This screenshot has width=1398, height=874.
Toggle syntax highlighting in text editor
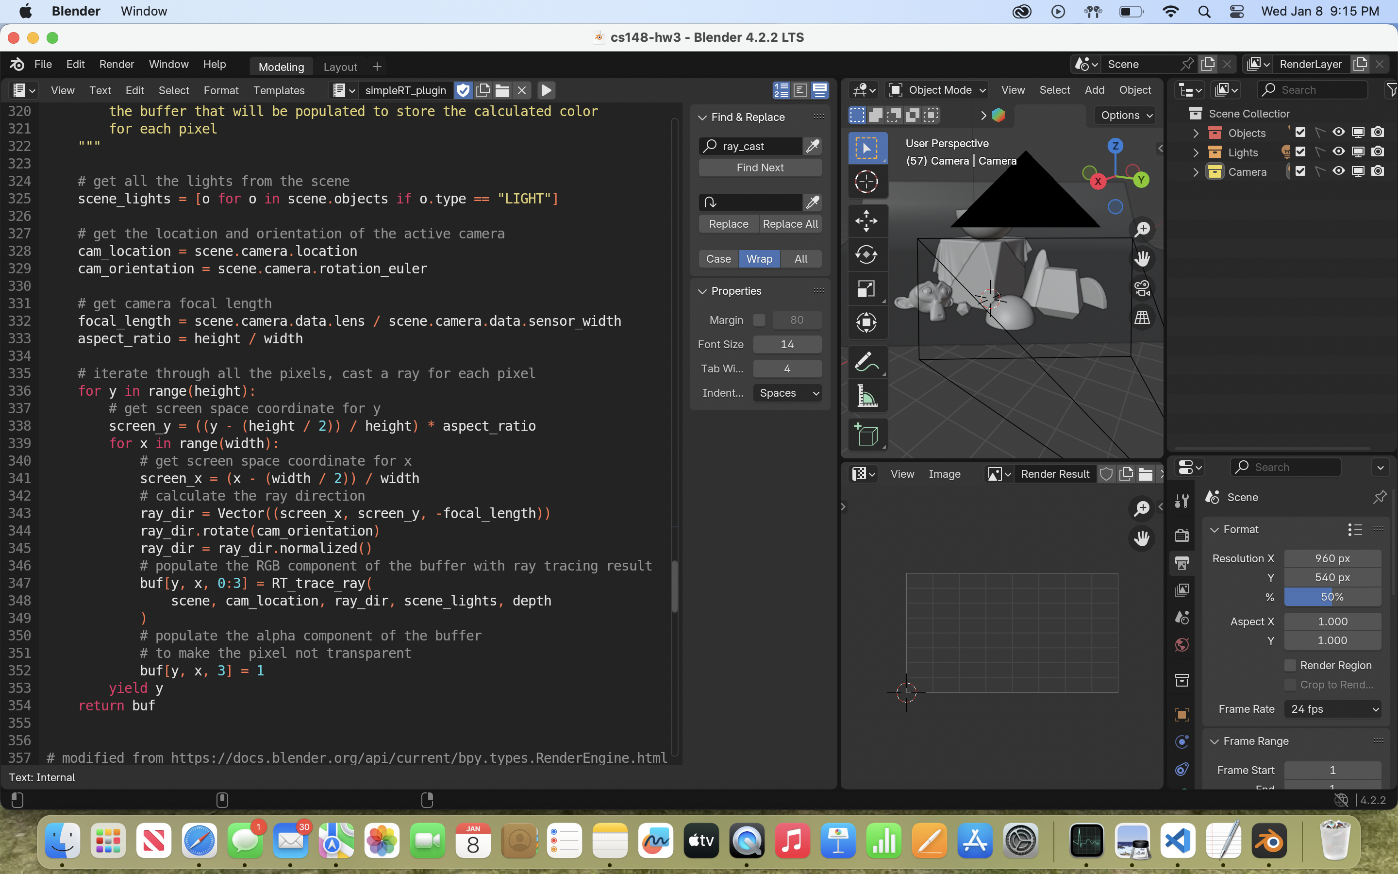point(820,90)
